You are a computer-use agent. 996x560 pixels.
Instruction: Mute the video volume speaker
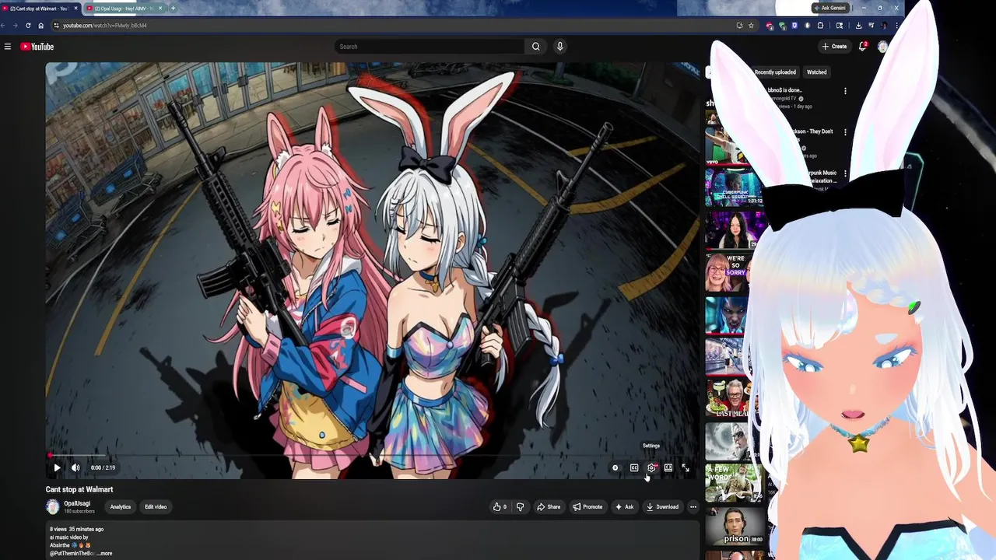75,467
